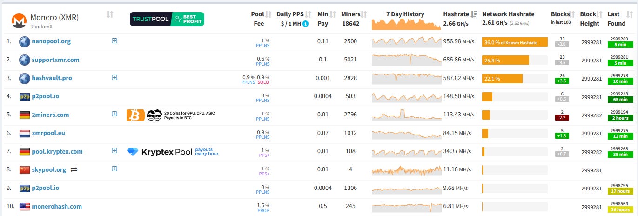Expand nanopool.org details with plus icon
The image size is (638, 216).
[x=114, y=40]
